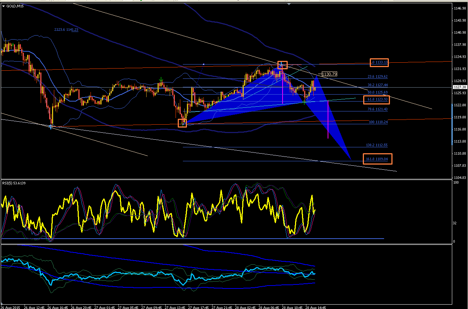Screen dimensions: 468x309
Task: Click 1134.93 on the price scale
Action: pyautogui.click(x=460, y=57)
